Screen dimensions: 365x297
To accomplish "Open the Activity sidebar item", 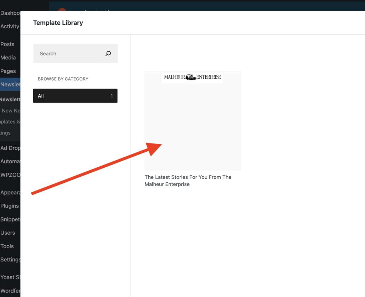I will click(10, 26).
